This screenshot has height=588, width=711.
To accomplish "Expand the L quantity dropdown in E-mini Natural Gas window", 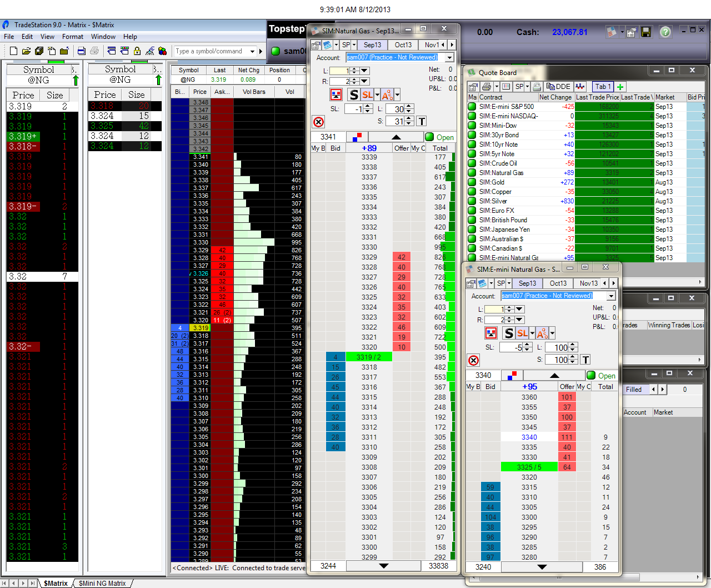I will (519, 309).
